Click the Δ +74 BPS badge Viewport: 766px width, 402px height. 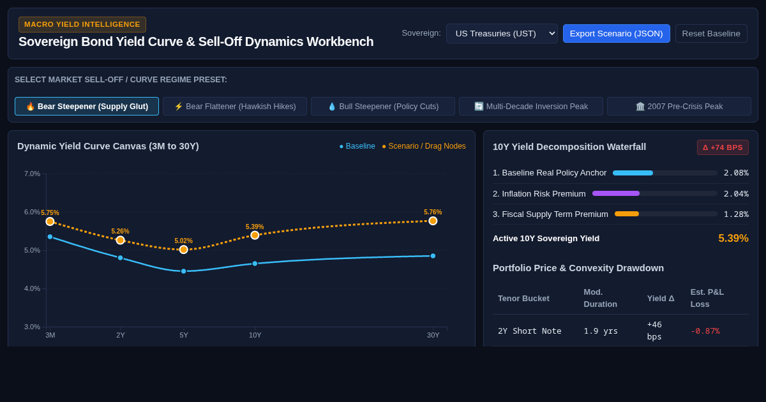point(723,147)
